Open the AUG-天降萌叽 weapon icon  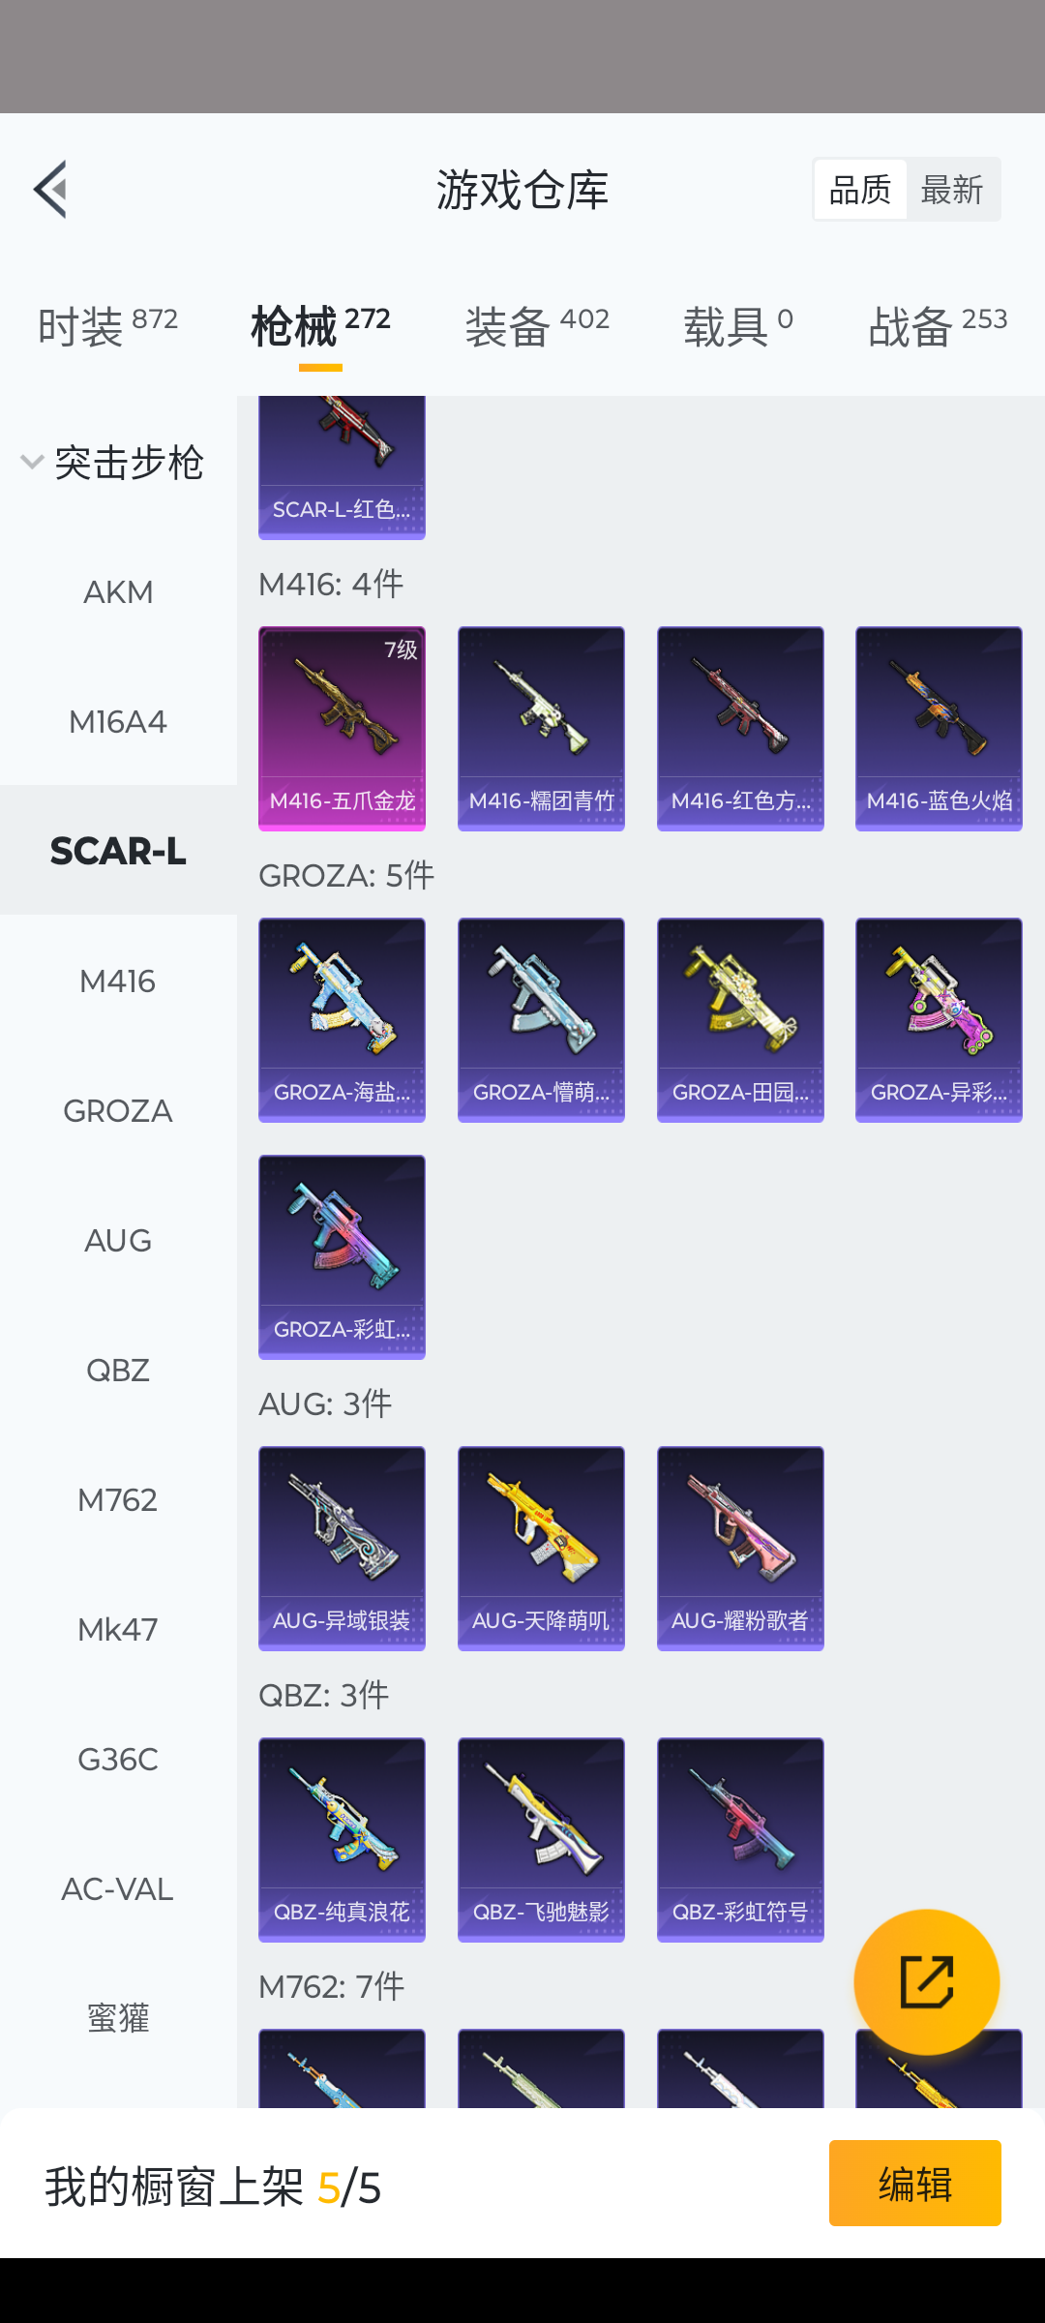pyautogui.click(x=541, y=1548)
